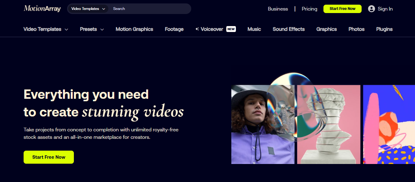Open the Video Templates search category selector
This screenshot has height=182, width=415.
[88, 9]
